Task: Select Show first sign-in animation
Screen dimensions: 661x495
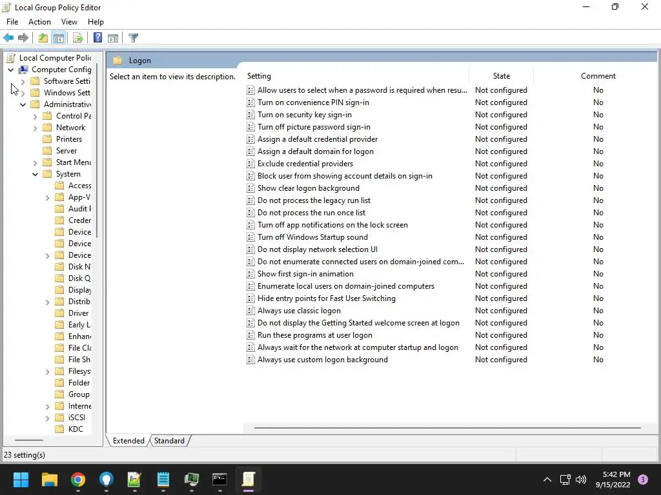Action: point(305,273)
